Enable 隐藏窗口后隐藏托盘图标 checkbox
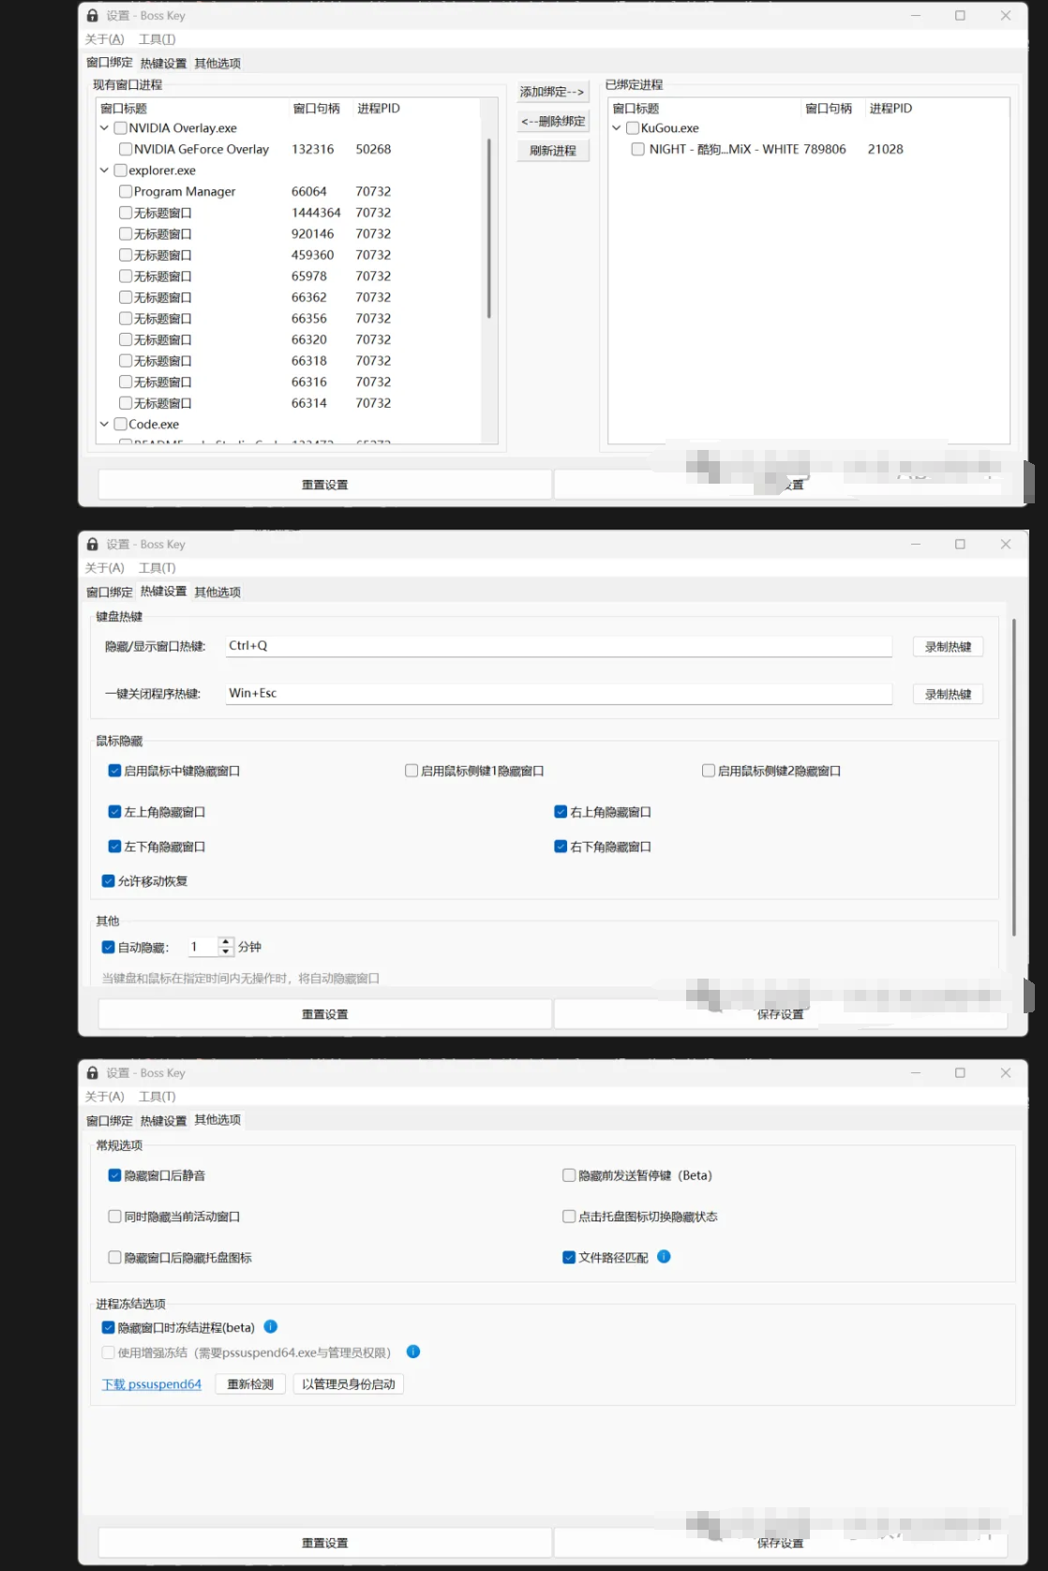Screen dimensions: 1048x1571 tap(115, 1257)
